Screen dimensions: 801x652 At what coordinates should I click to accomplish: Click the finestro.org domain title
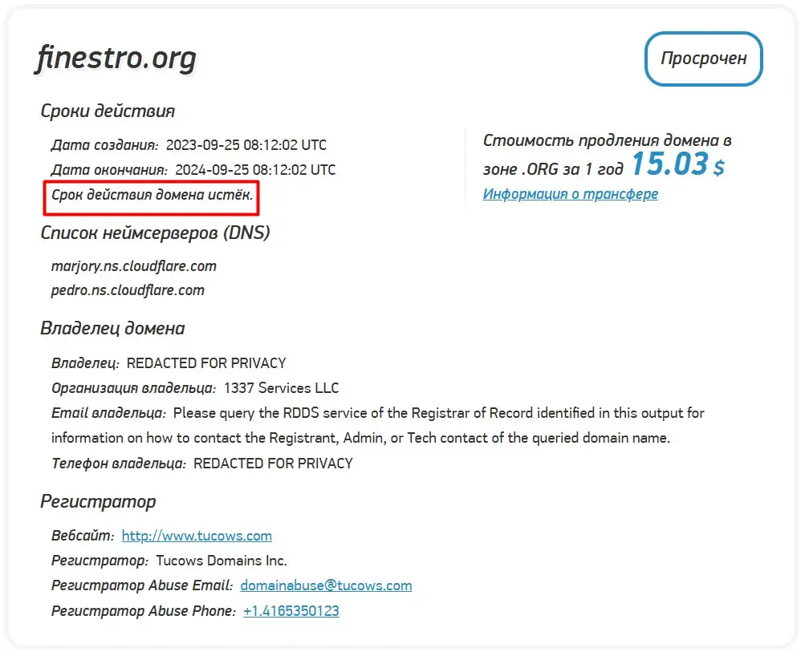coord(116,59)
